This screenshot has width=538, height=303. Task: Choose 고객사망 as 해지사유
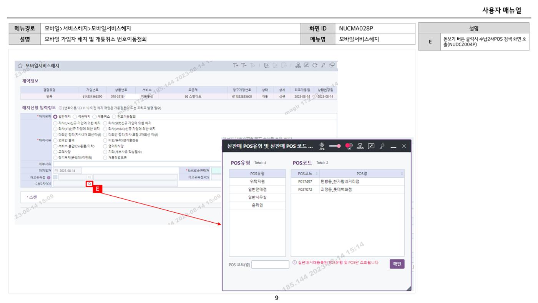point(55,152)
